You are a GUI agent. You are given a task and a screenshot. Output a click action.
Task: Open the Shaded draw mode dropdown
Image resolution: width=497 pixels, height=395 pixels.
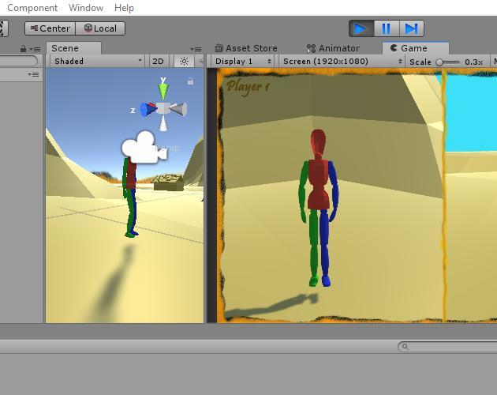[98, 61]
